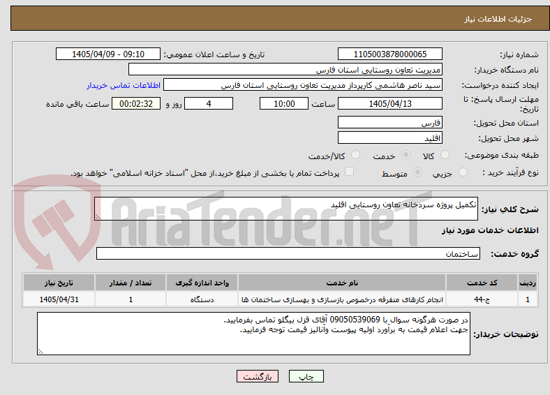550x395 pixels.
Task: Click the need date cell 1405/04/31
Action: point(59,299)
